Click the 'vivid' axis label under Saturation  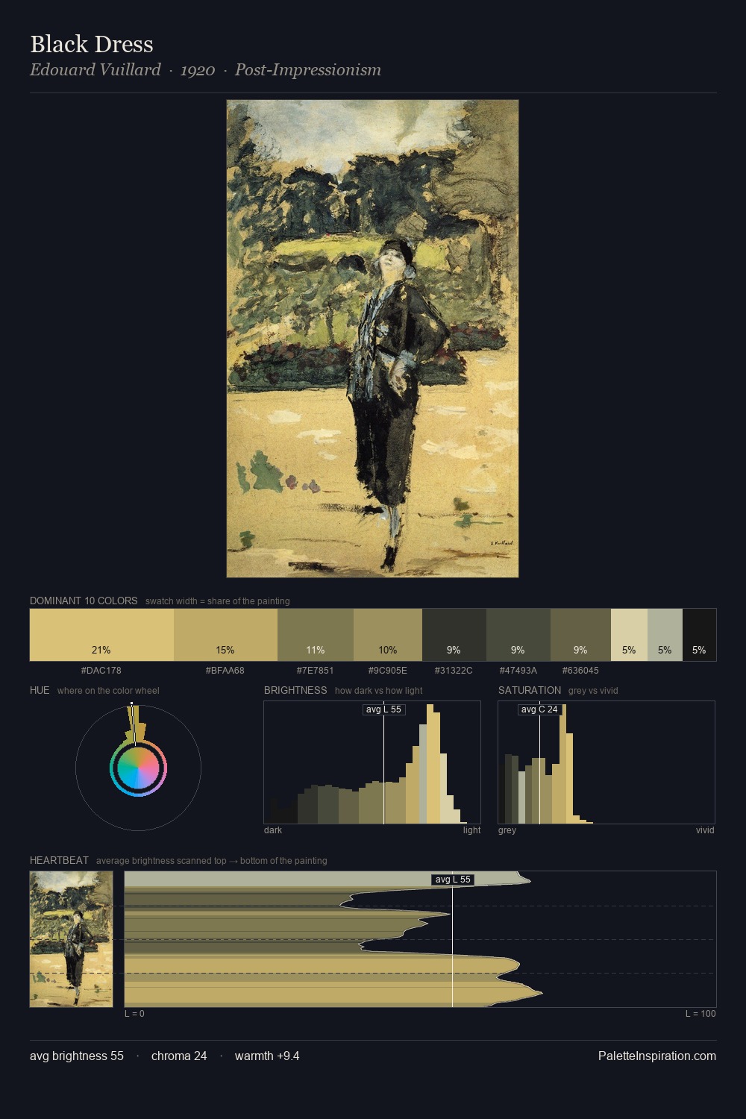(705, 830)
